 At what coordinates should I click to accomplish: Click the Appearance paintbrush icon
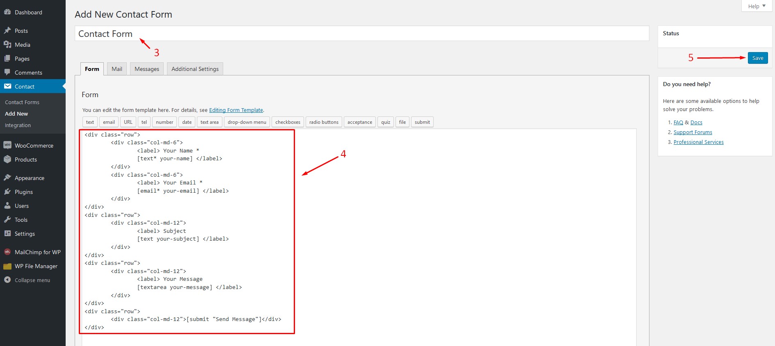pos(7,178)
